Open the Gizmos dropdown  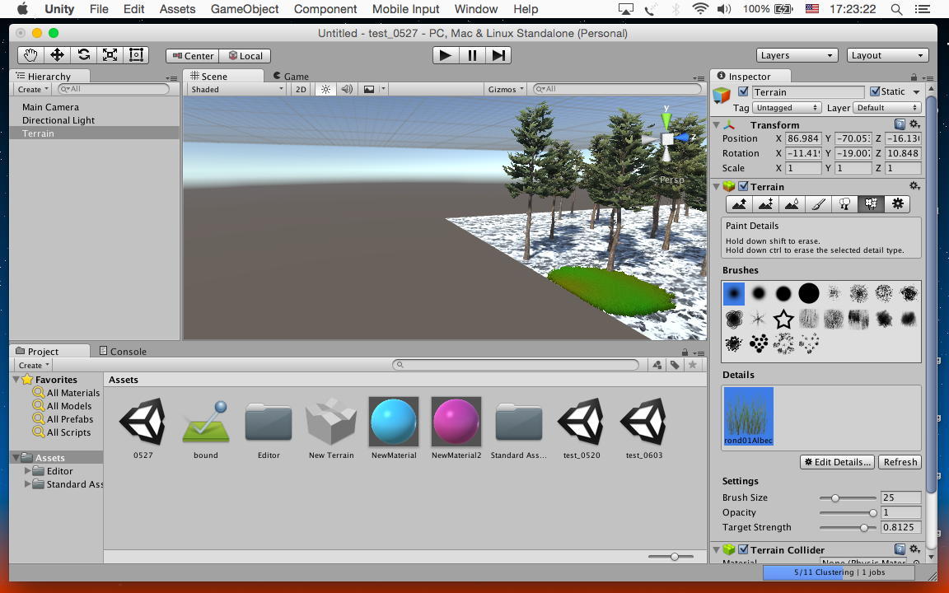(505, 89)
